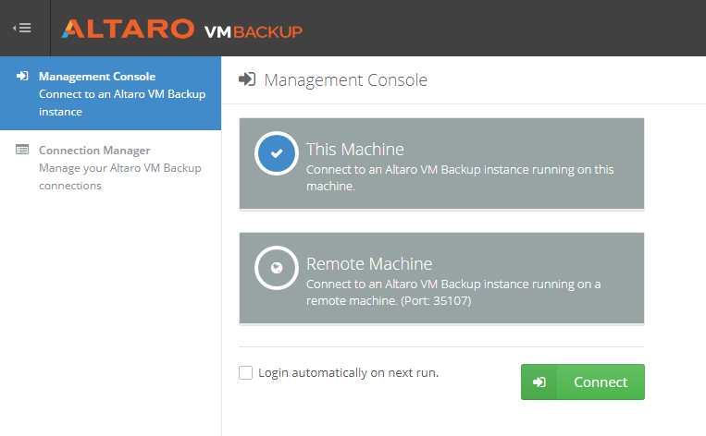The height and width of the screenshot is (436, 706).
Task: Click the arrow icon on Connect button
Action: tap(539, 382)
